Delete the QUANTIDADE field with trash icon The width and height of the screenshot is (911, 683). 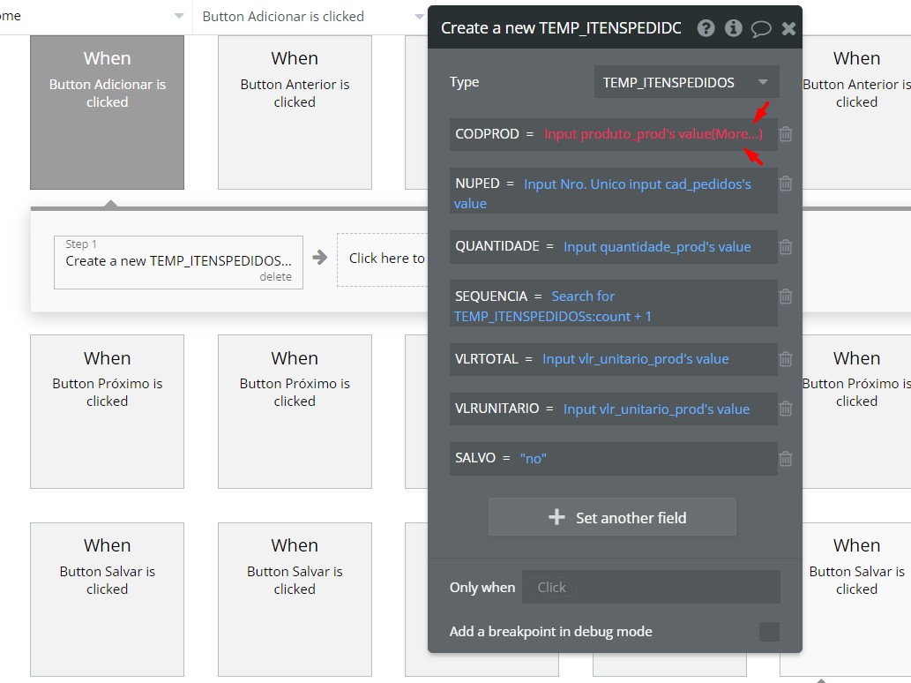pyautogui.click(x=786, y=247)
